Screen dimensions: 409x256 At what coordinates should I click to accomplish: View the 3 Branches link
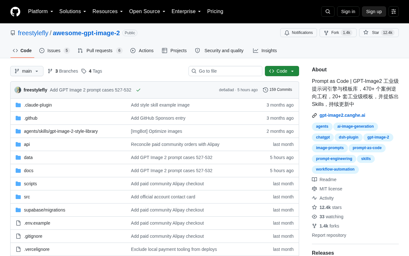coord(63,71)
